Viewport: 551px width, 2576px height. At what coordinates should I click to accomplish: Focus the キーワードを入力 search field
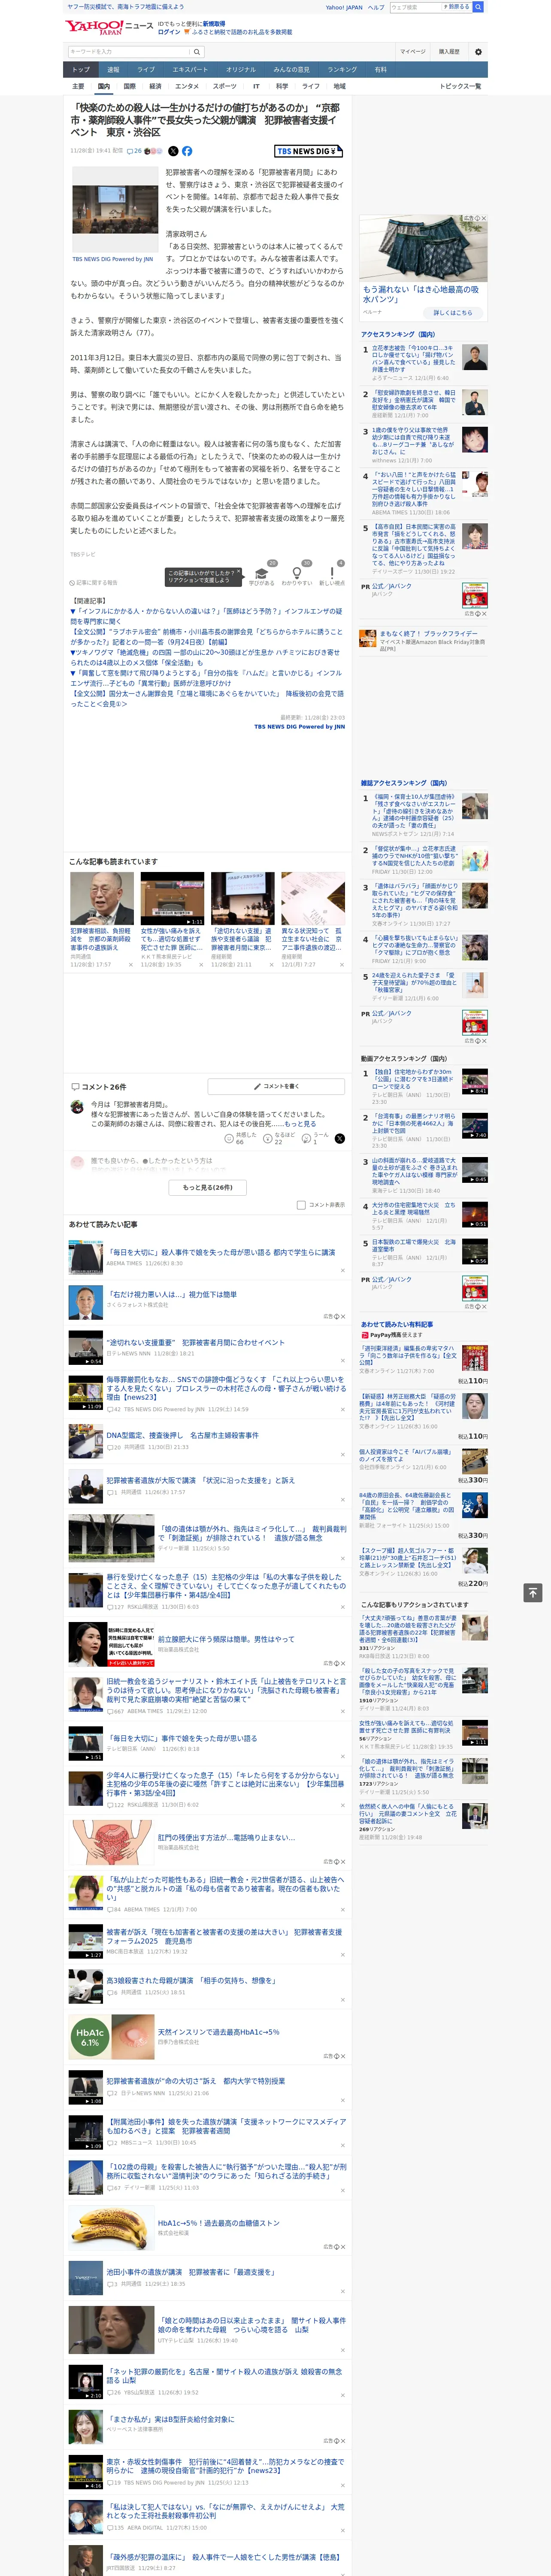(x=128, y=51)
